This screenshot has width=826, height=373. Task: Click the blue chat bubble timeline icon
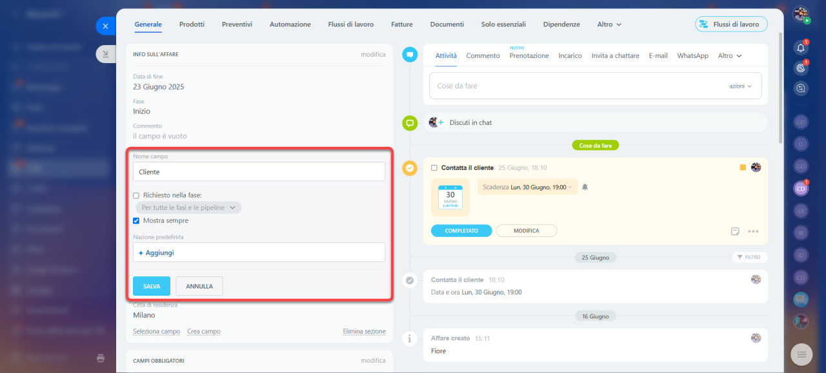point(410,55)
